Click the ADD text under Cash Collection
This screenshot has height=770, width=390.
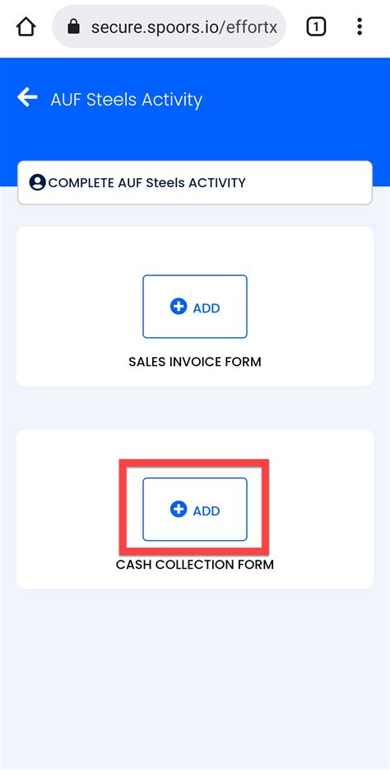207,510
